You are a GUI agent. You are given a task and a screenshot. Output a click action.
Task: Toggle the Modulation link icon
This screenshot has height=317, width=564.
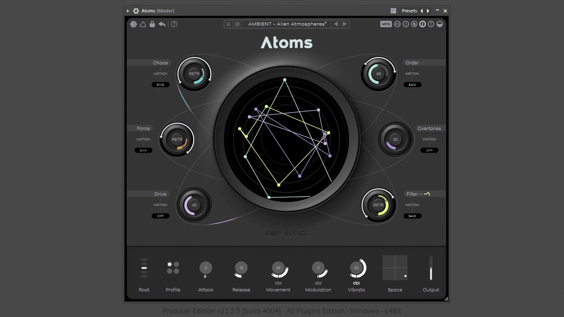tap(318, 283)
